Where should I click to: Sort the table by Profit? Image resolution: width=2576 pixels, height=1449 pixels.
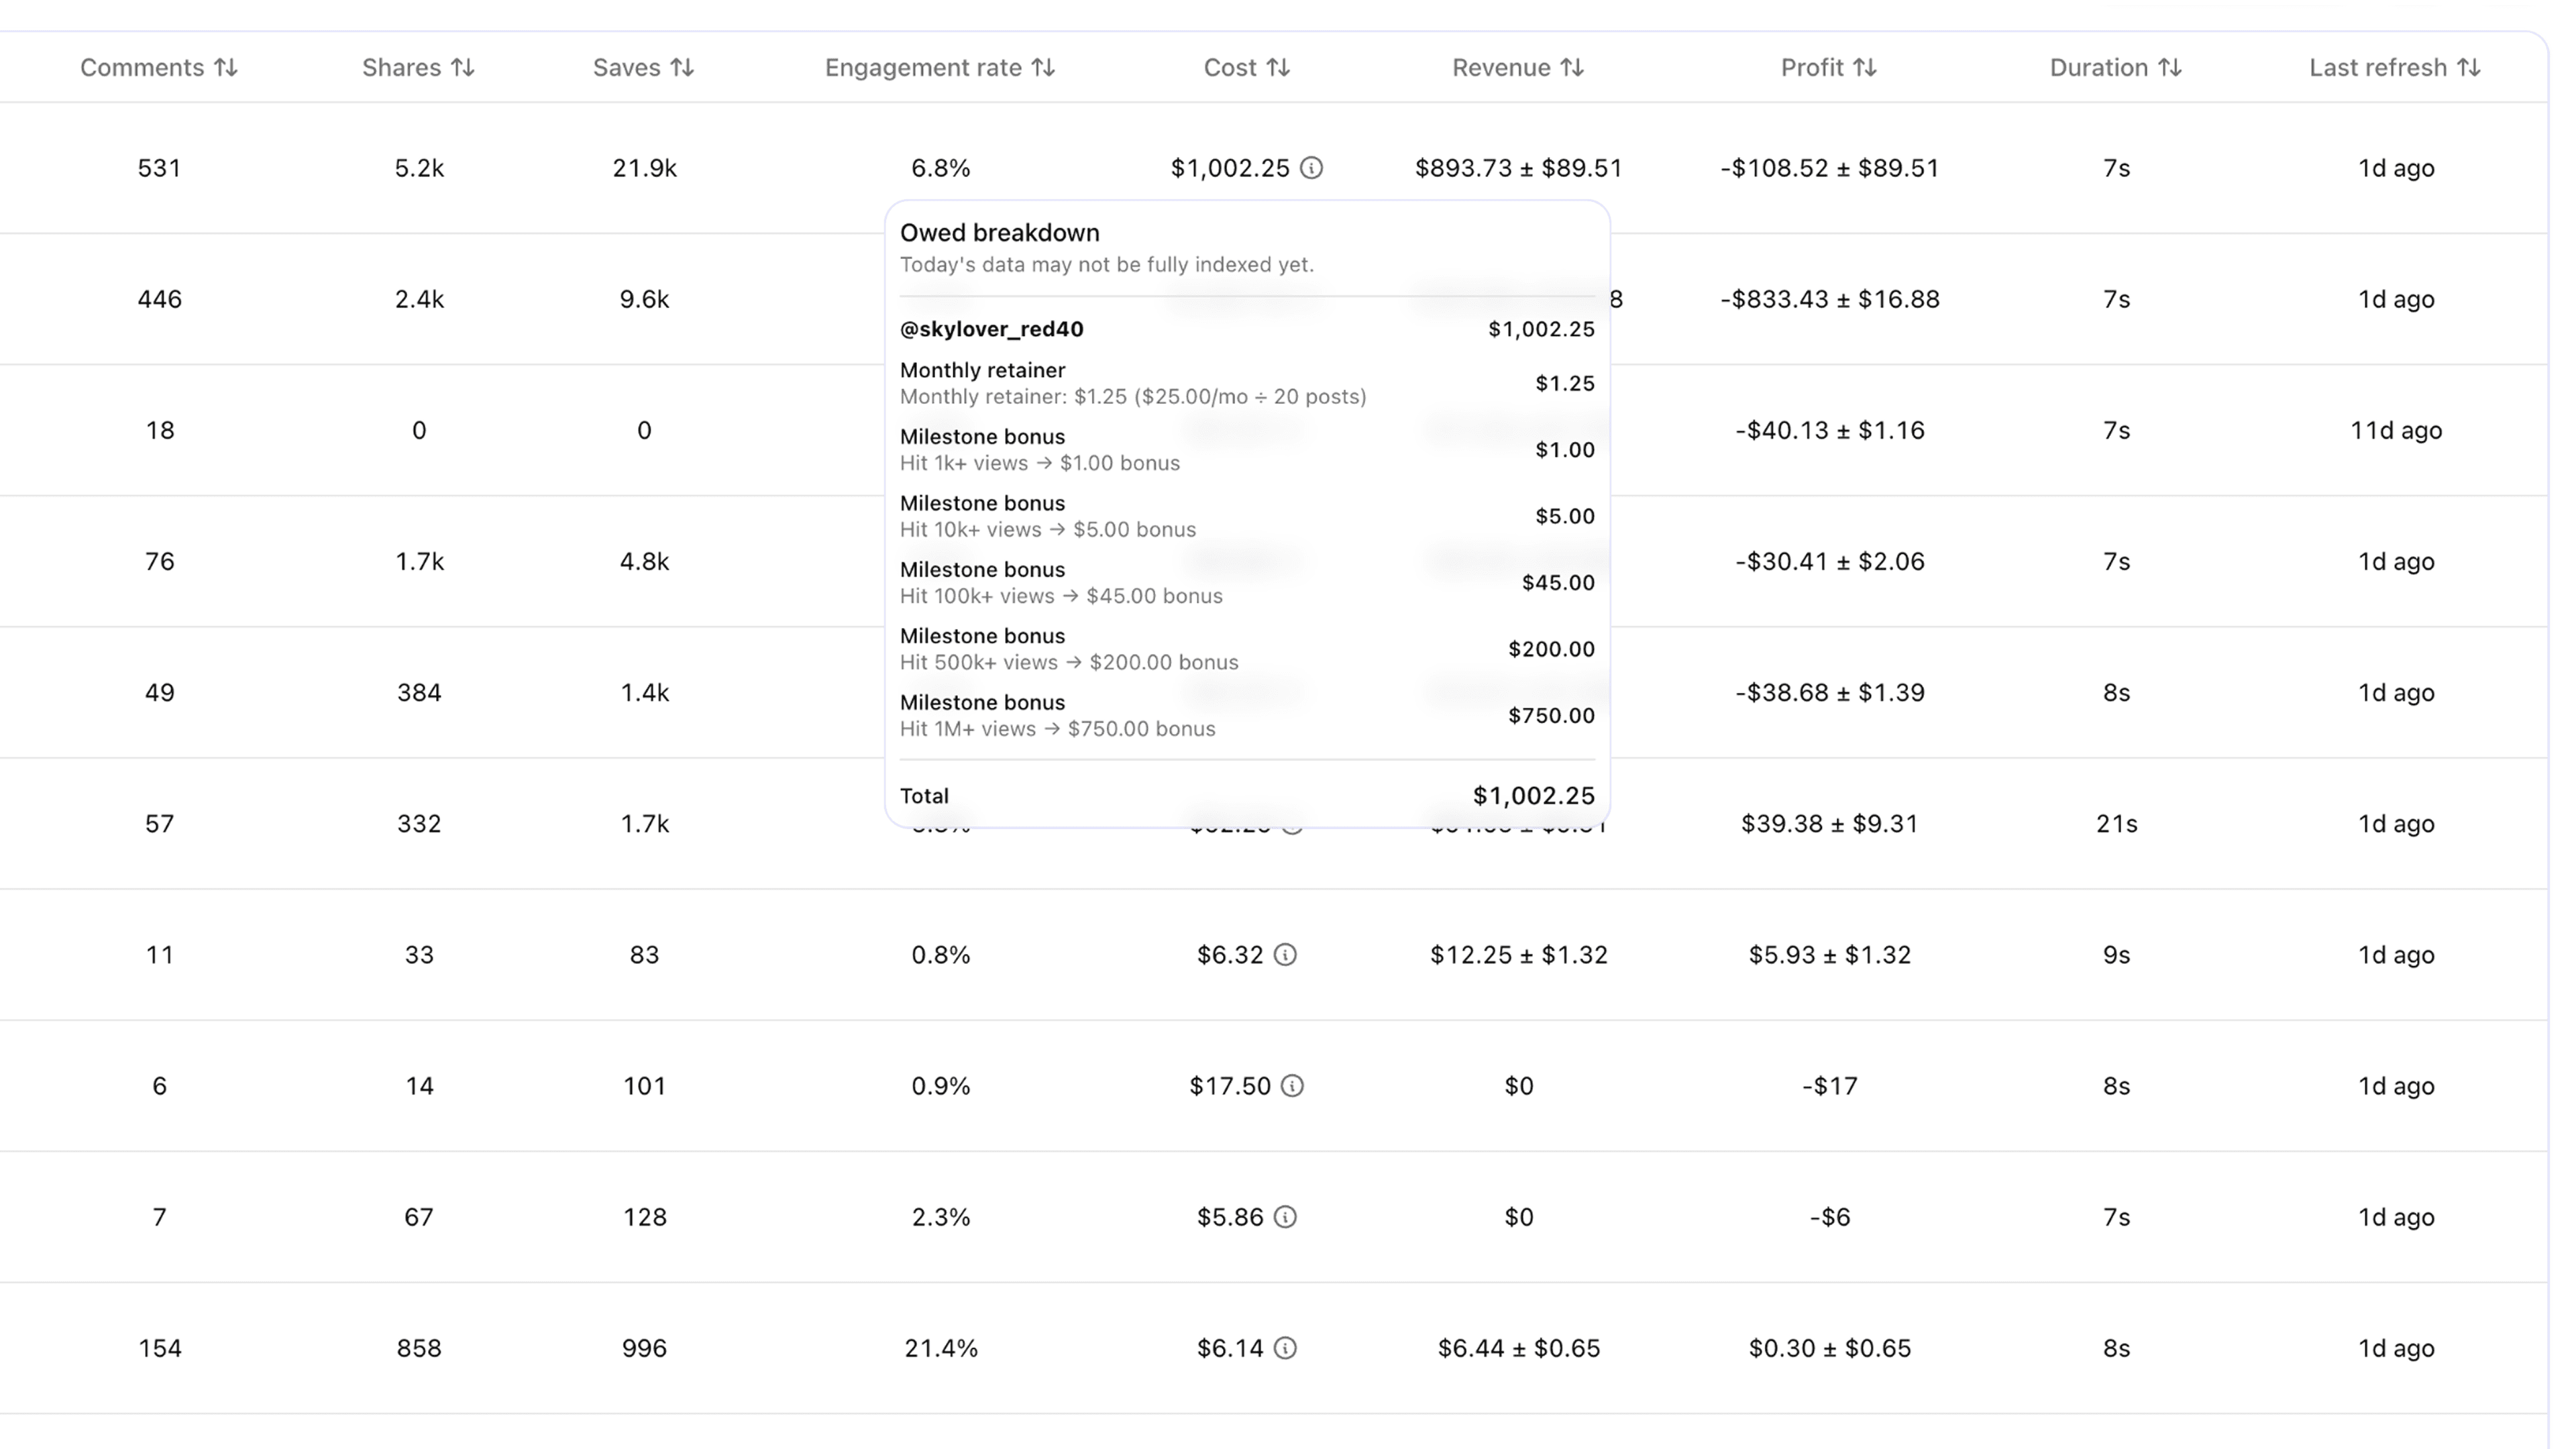click(x=1866, y=67)
